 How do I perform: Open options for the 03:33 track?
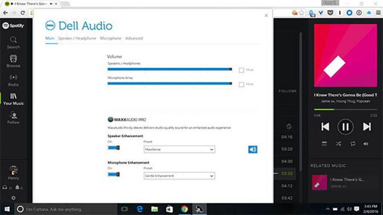point(276,173)
